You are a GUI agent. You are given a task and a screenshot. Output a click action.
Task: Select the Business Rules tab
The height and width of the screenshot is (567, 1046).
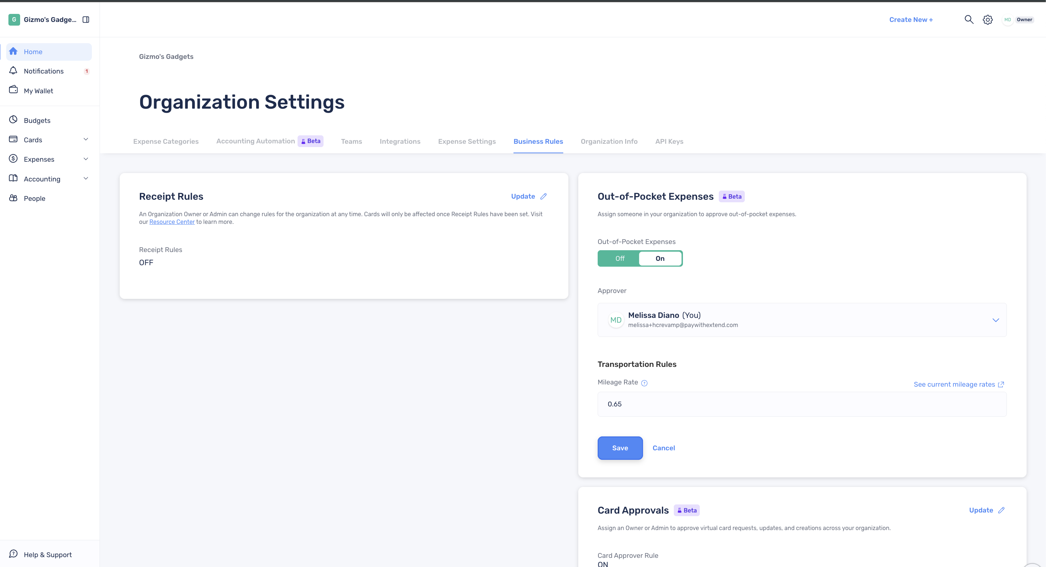pos(538,141)
